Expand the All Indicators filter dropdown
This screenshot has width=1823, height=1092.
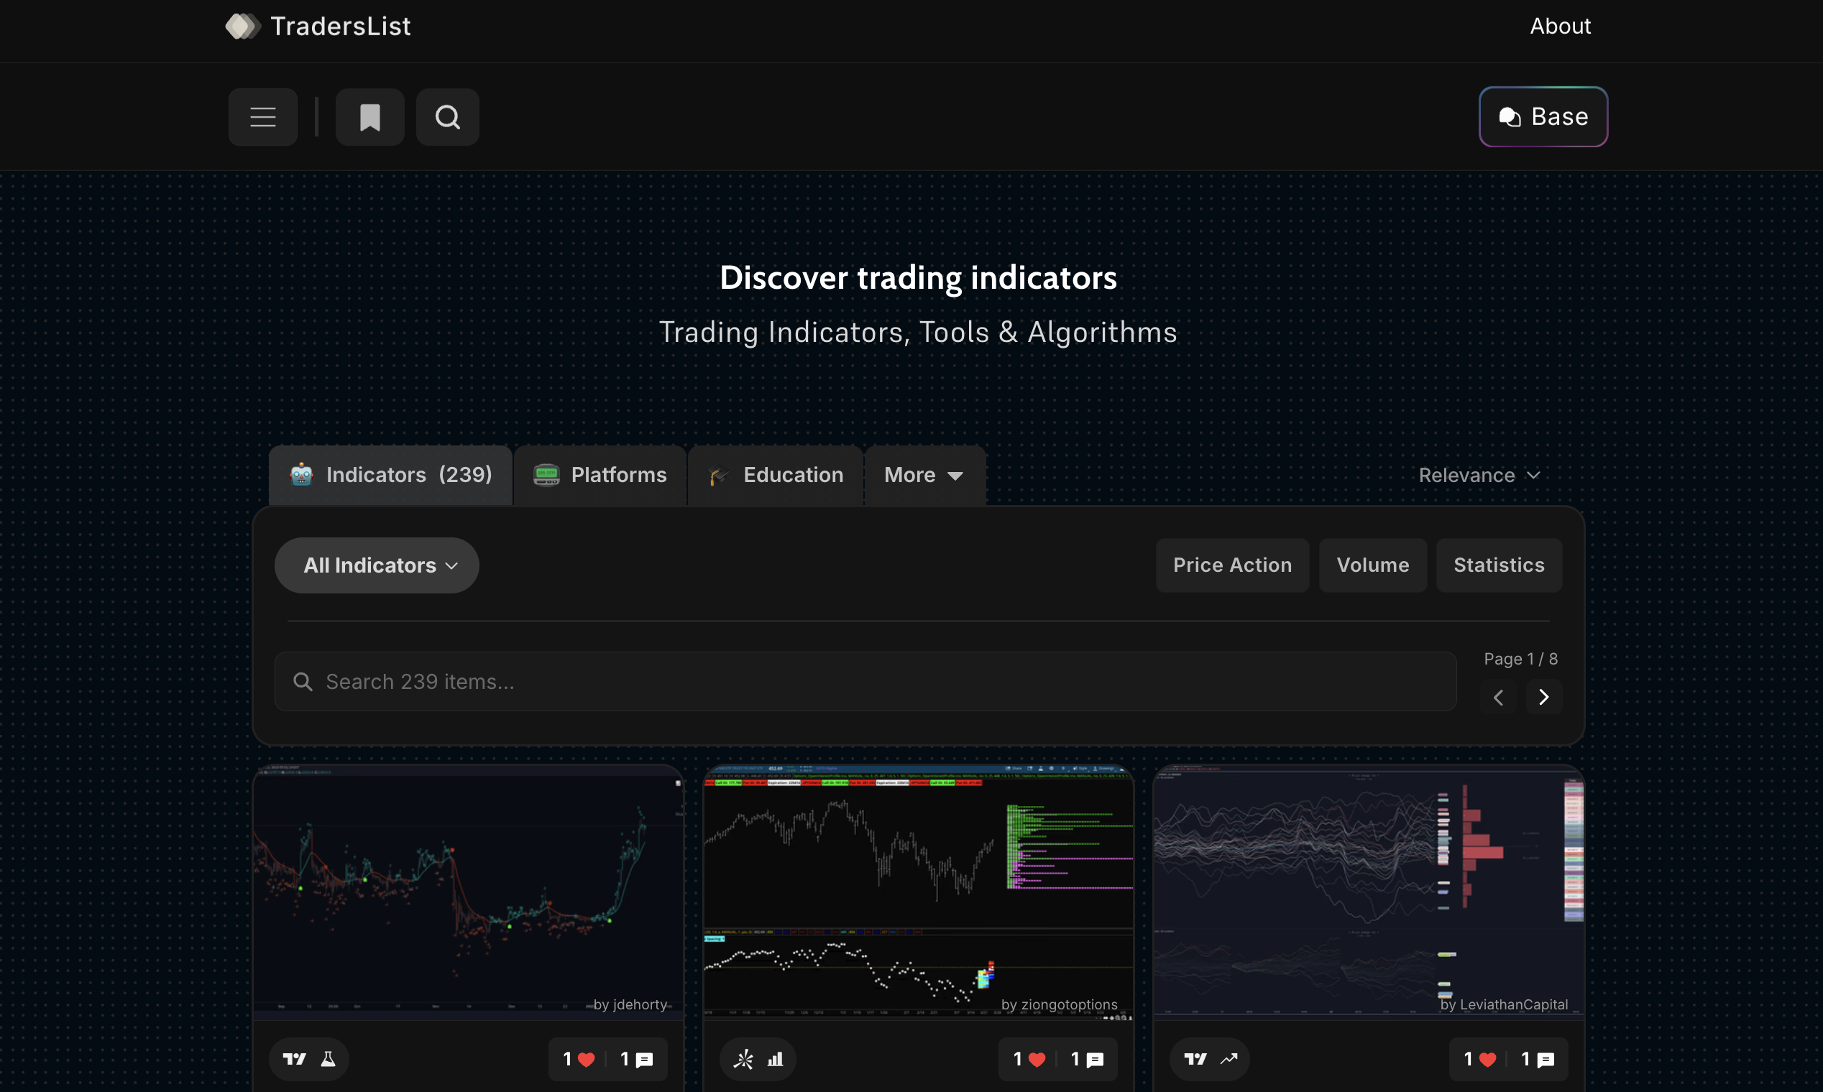(x=377, y=565)
